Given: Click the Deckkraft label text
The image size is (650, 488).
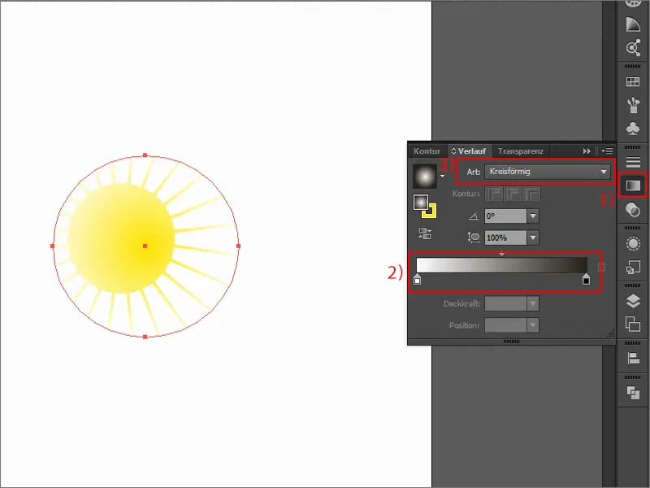Looking at the screenshot, I should (461, 303).
